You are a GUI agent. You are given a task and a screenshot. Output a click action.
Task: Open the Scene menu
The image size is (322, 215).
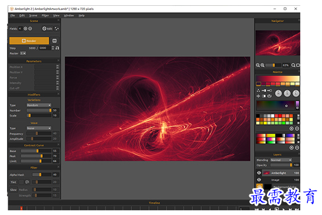(x=33, y=15)
